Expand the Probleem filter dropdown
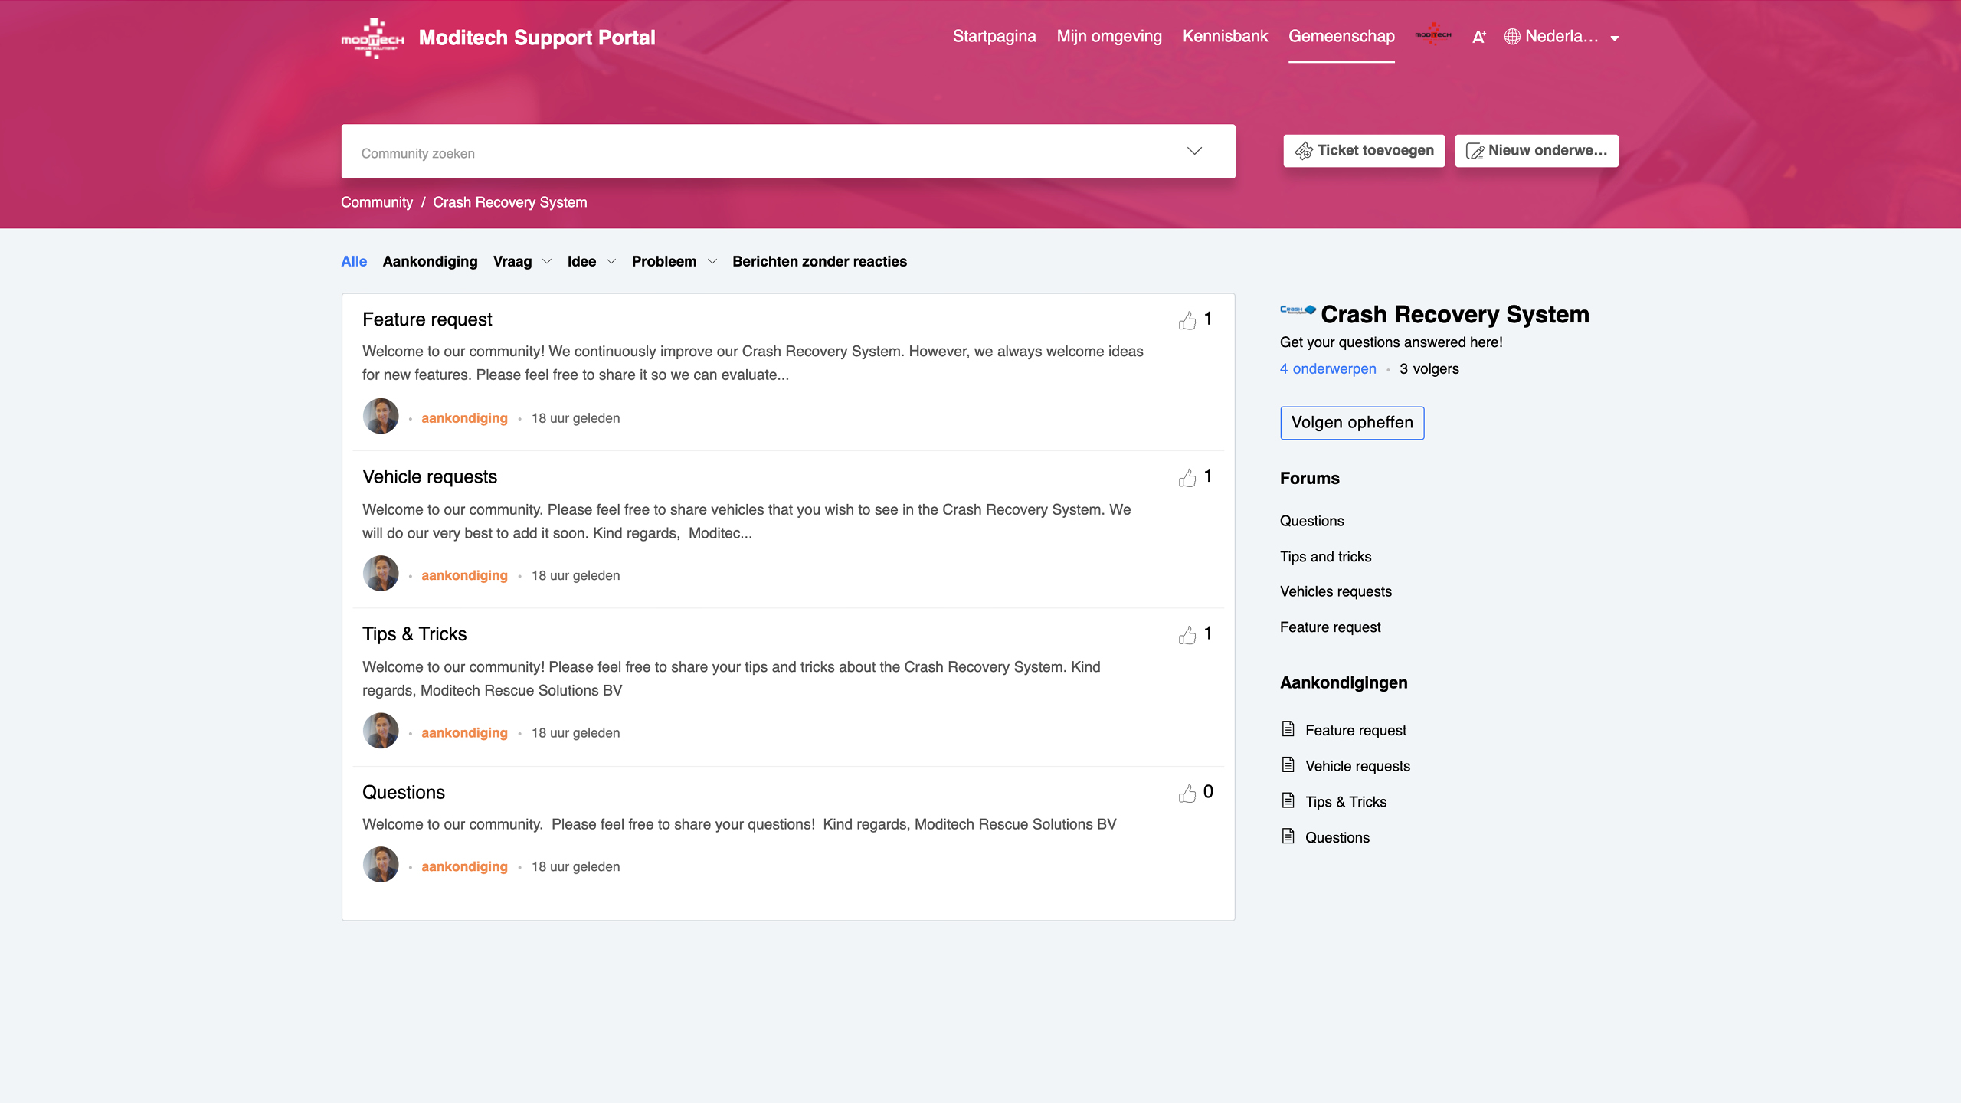This screenshot has height=1103, width=1961. pyautogui.click(x=712, y=261)
